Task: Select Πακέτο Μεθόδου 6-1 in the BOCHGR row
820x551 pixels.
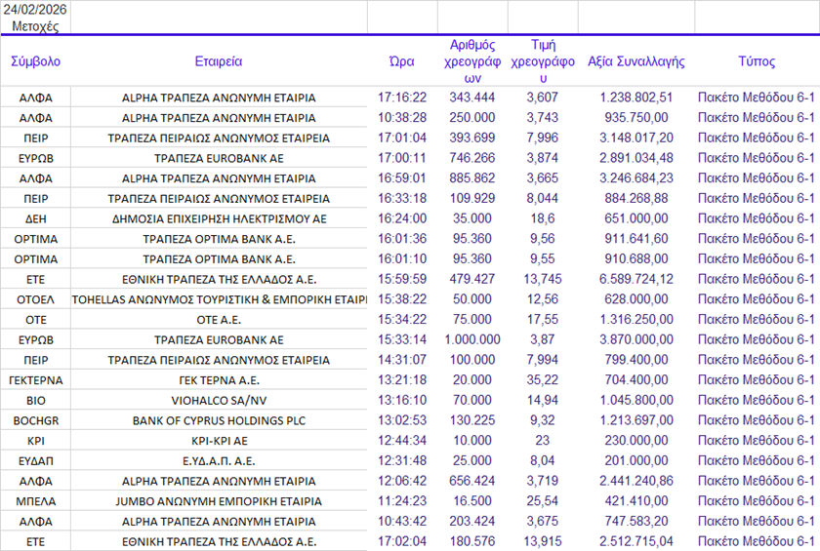Action: 757,420
